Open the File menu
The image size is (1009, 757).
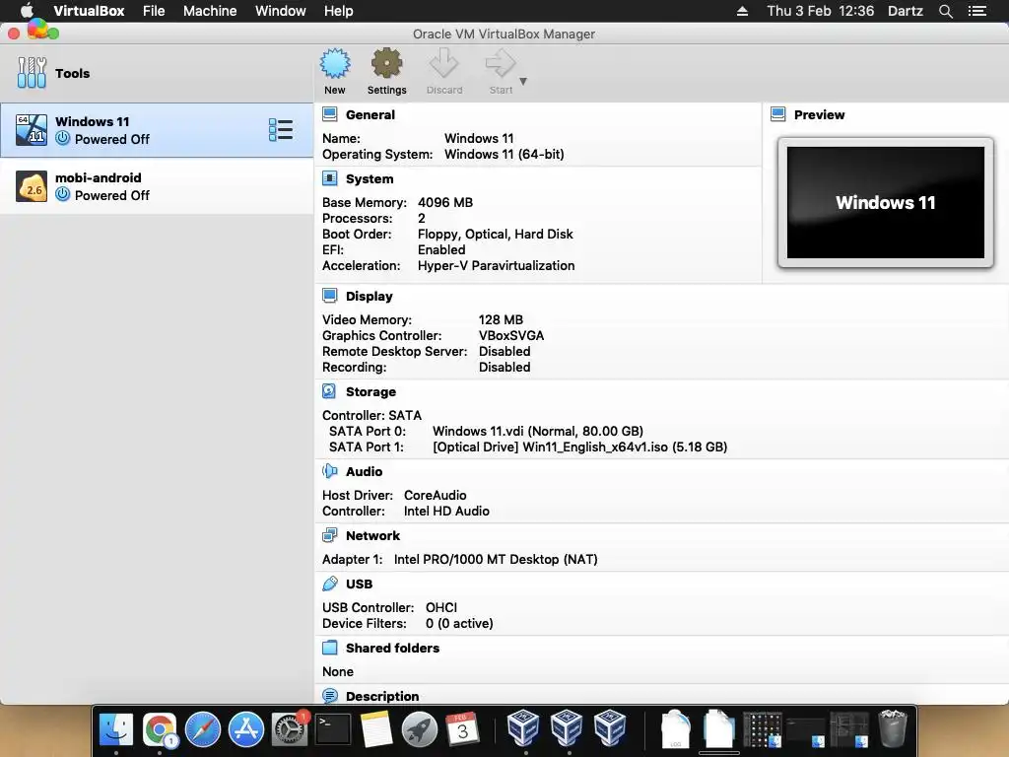coord(154,11)
